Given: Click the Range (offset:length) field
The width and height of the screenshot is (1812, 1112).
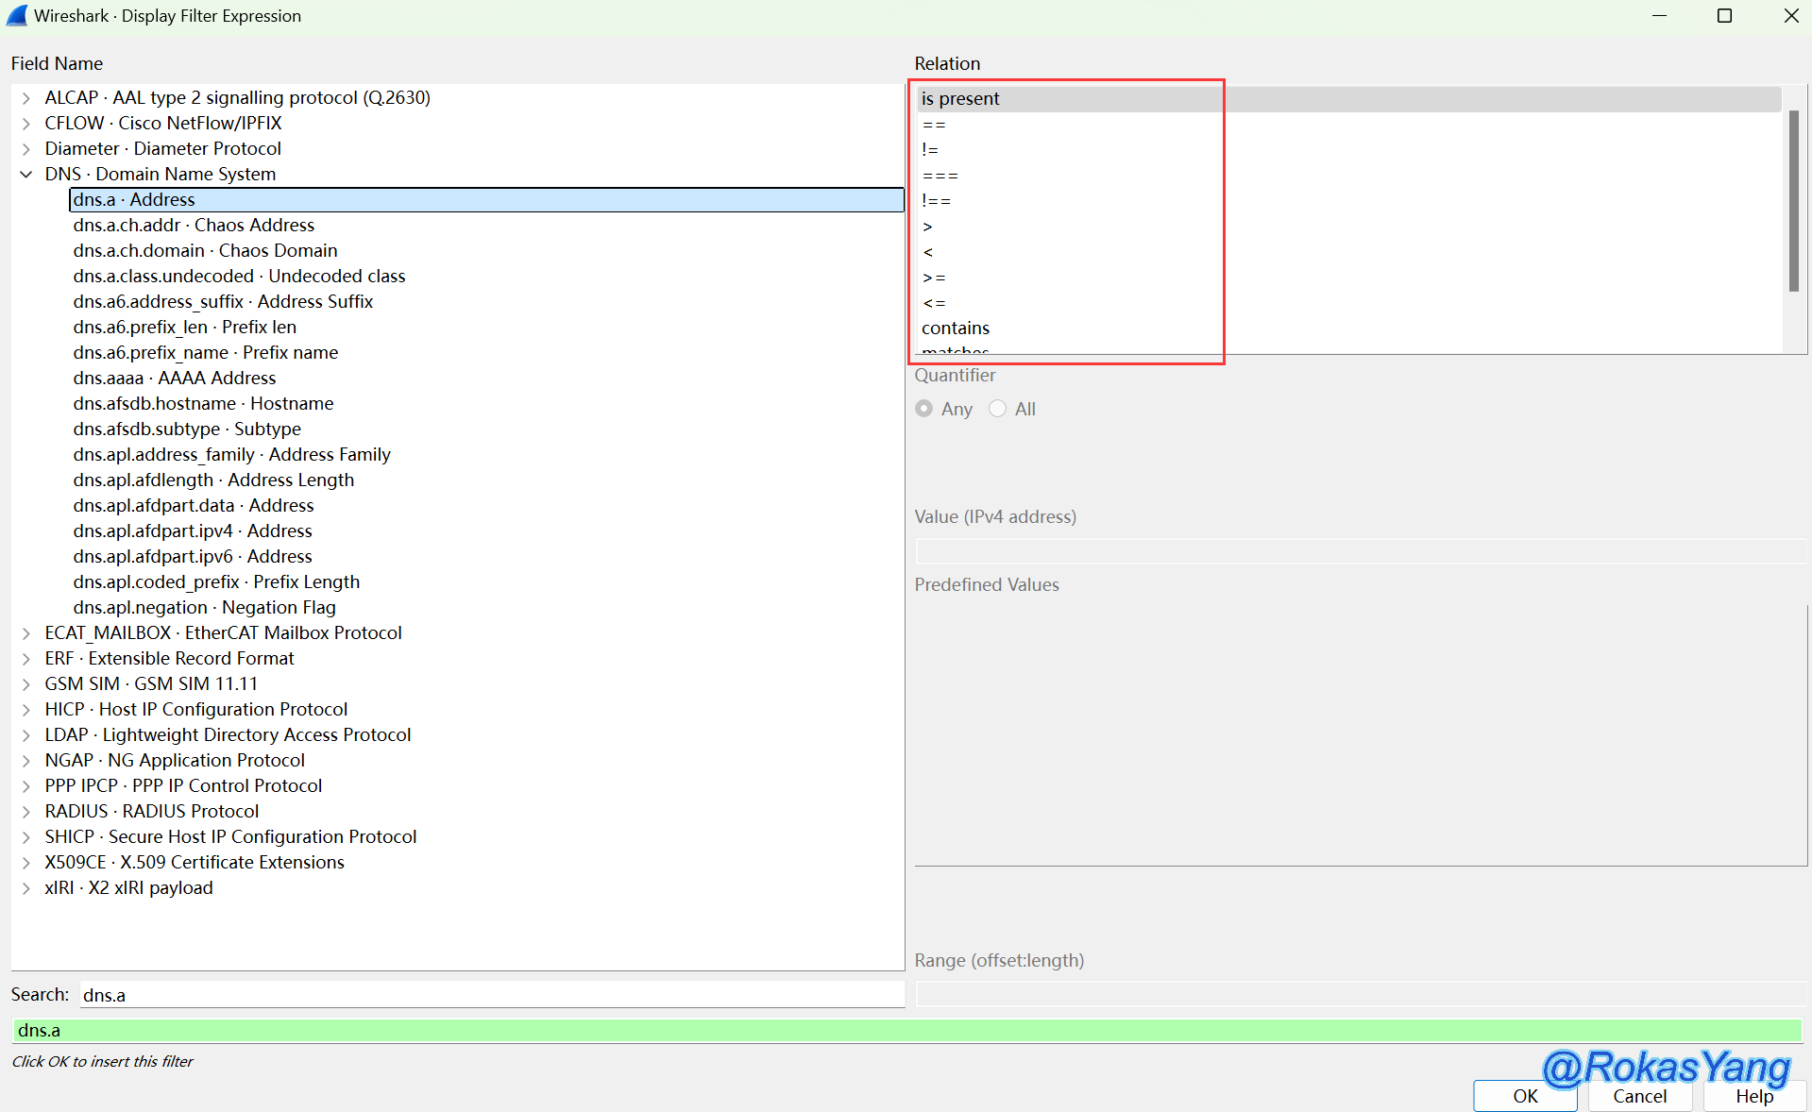Looking at the screenshot, I should (1360, 994).
